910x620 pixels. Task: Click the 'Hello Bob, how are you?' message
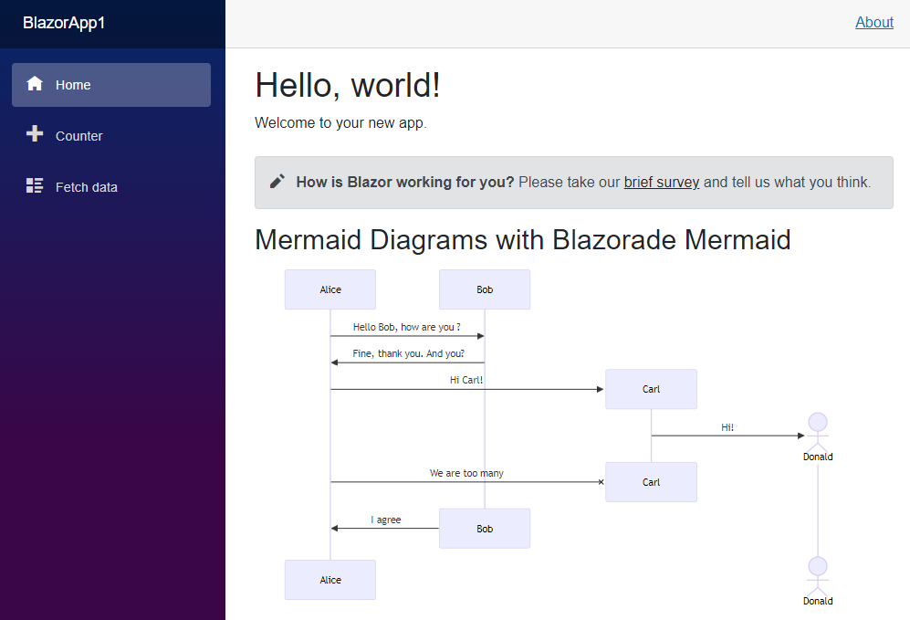(x=407, y=326)
